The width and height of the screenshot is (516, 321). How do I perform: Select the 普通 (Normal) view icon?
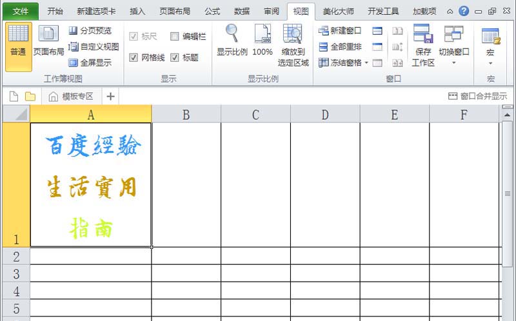(19, 46)
